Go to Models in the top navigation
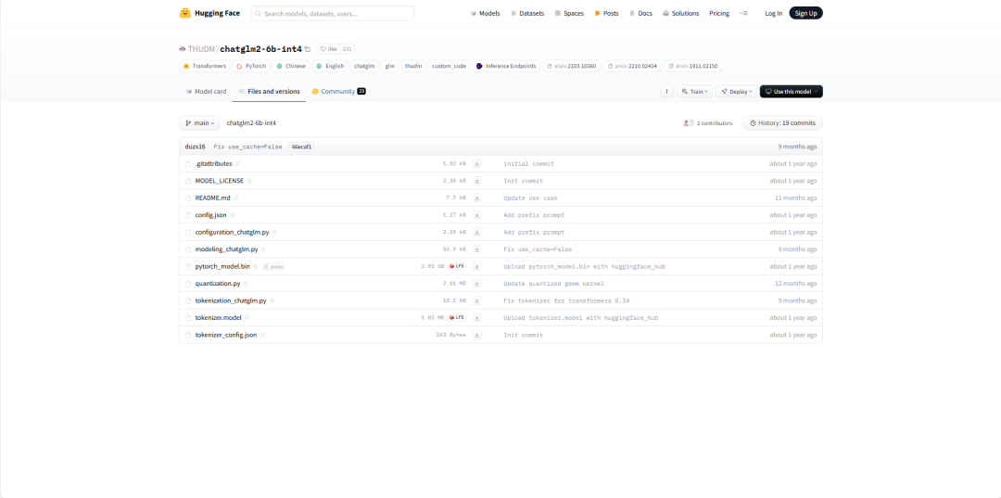 click(485, 13)
